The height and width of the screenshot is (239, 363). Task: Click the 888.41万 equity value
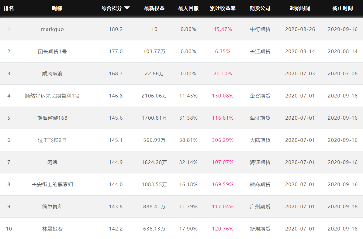pyautogui.click(x=154, y=207)
